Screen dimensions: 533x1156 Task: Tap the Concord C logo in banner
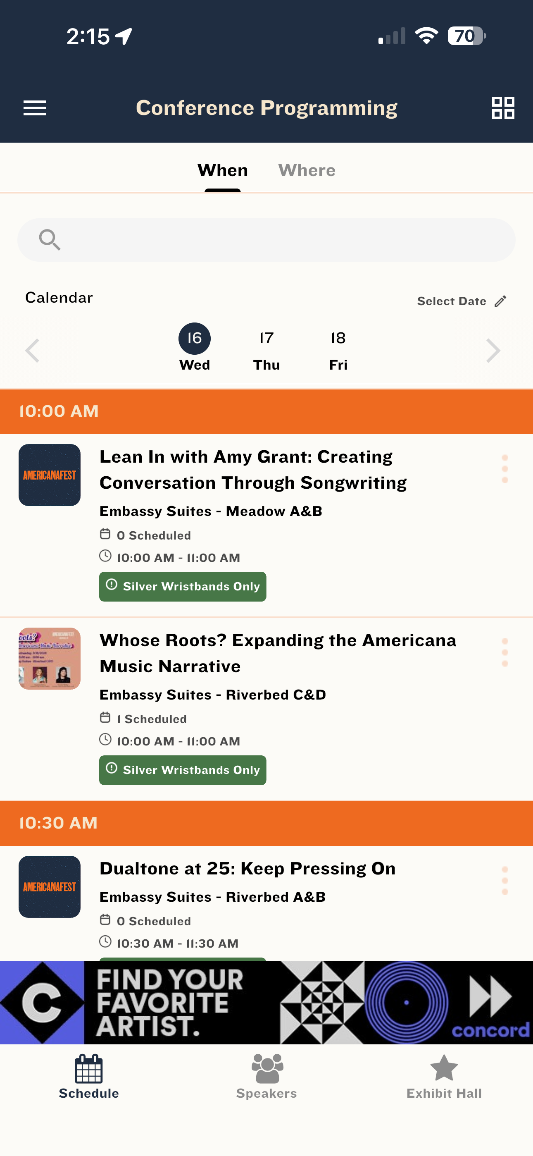coord(42,1003)
